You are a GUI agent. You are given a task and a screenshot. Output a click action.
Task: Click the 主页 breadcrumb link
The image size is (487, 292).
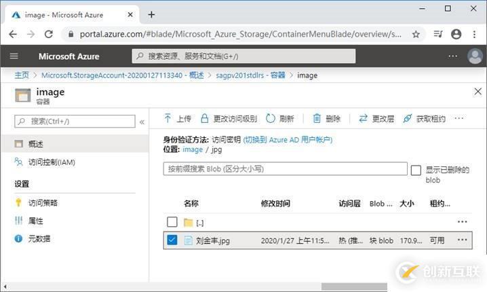(x=22, y=75)
